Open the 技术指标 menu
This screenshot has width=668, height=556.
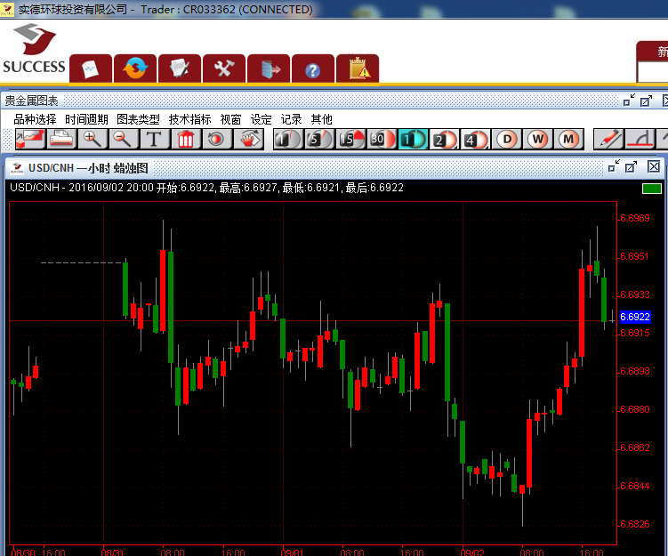pyautogui.click(x=189, y=119)
